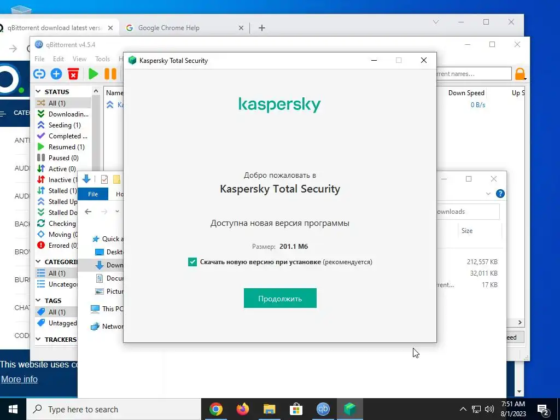Click the Windows Start button

[13, 409]
